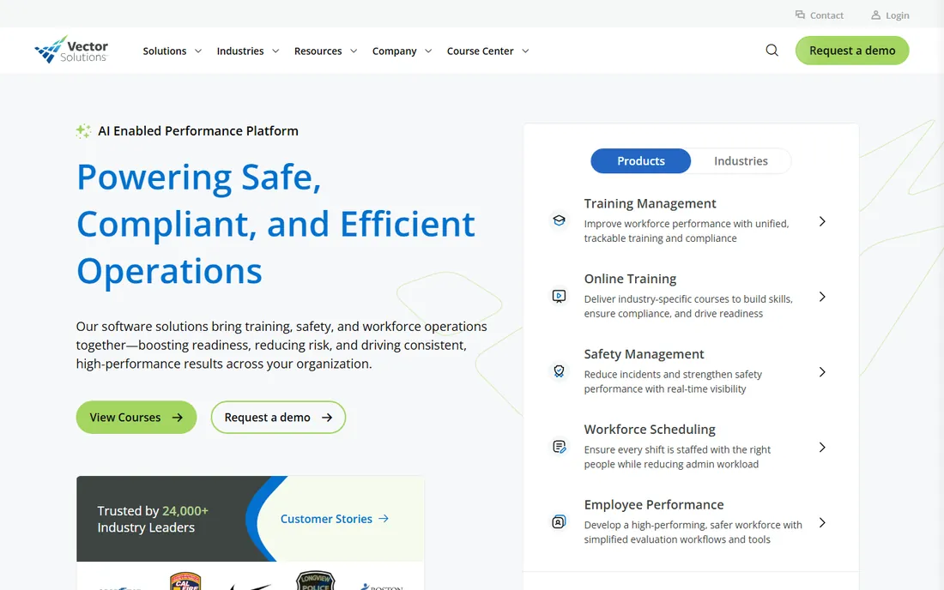Open Workforce Scheduling right chevron

(x=822, y=447)
